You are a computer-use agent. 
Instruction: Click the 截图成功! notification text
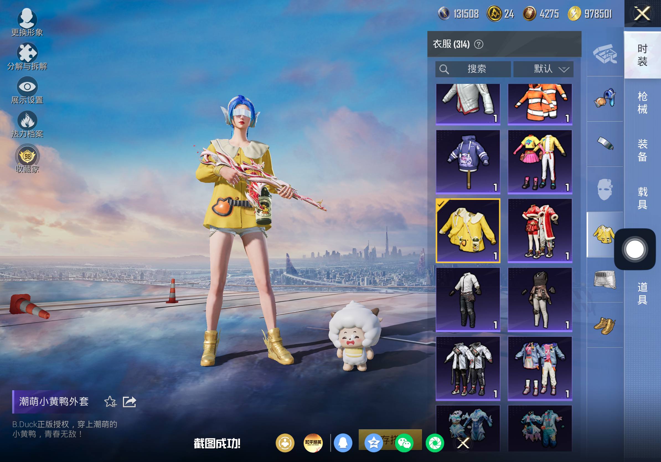(217, 443)
